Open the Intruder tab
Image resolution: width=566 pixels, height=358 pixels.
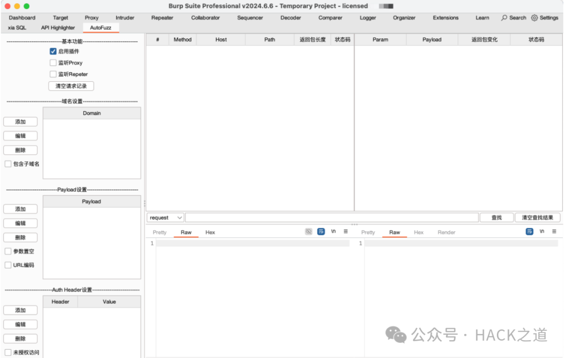(x=125, y=18)
